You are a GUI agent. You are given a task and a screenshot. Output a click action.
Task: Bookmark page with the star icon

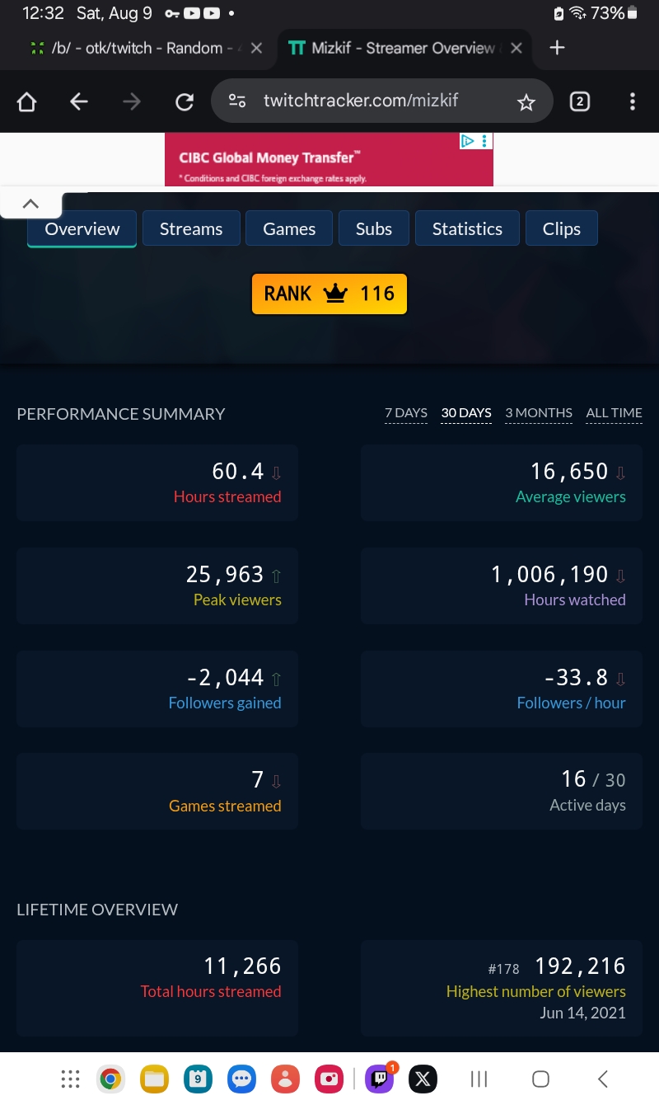pyautogui.click(x=526, y=101)
